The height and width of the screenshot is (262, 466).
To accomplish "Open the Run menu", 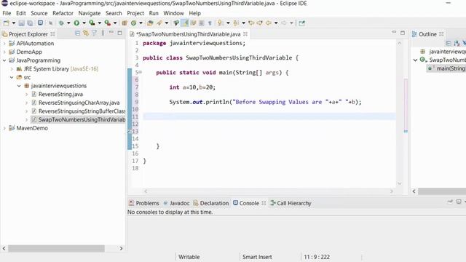I will click(x=154, y=13).
